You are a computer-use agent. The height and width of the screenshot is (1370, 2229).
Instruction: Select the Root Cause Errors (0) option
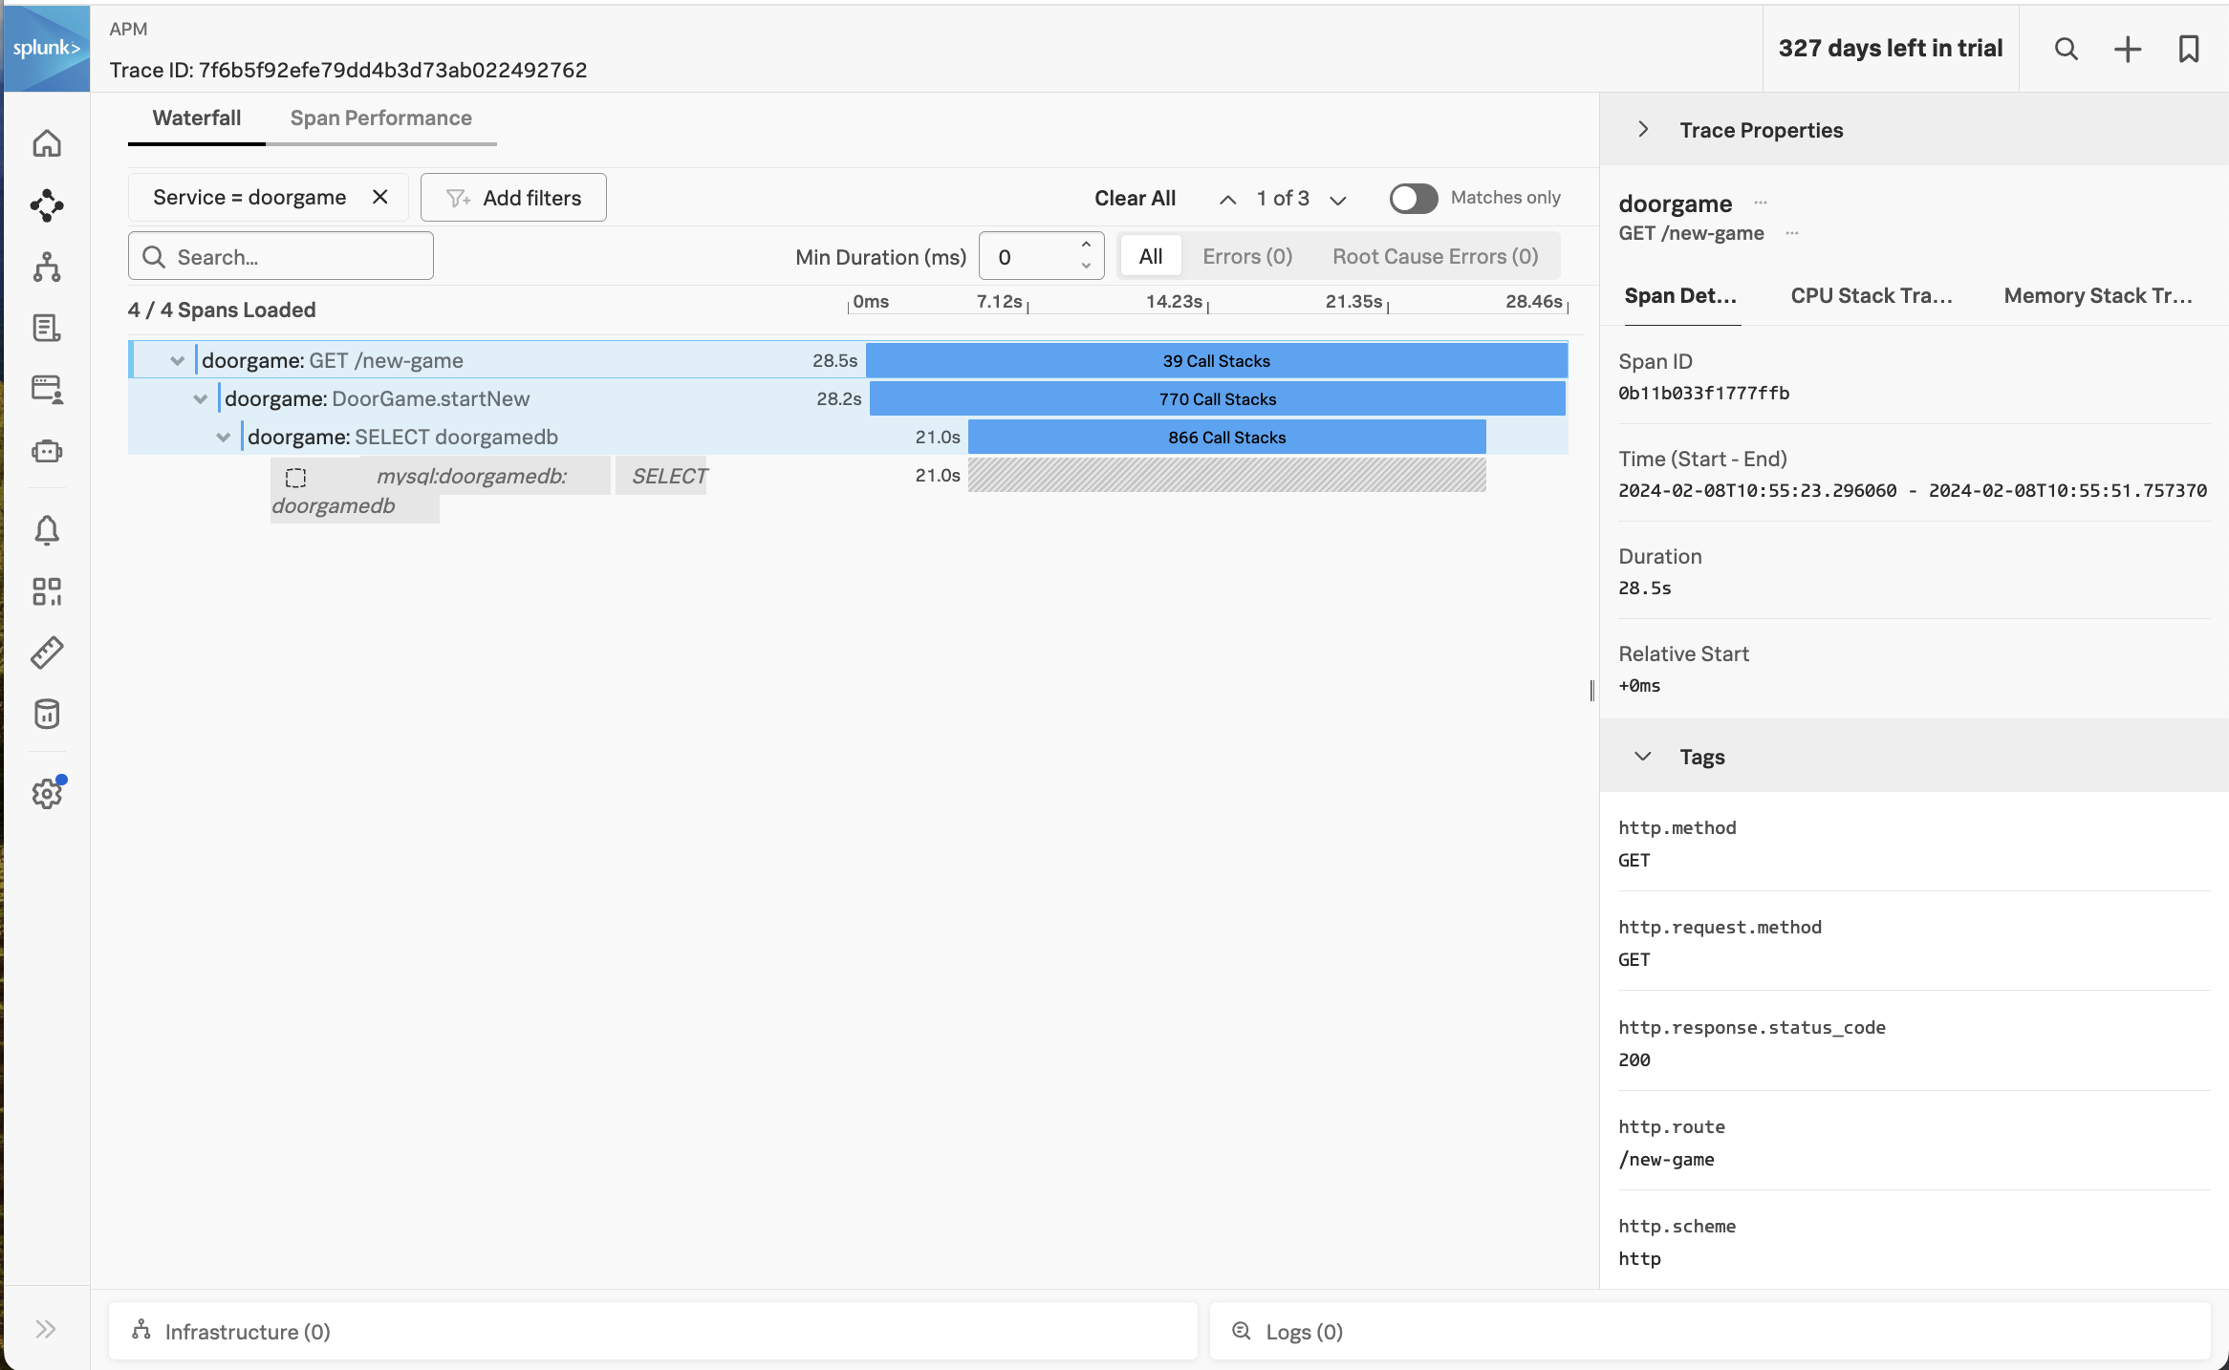point(1435,256)
